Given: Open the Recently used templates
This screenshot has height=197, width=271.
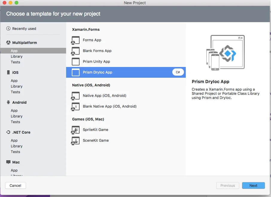Looking at the screenshot, I should 24,29.
